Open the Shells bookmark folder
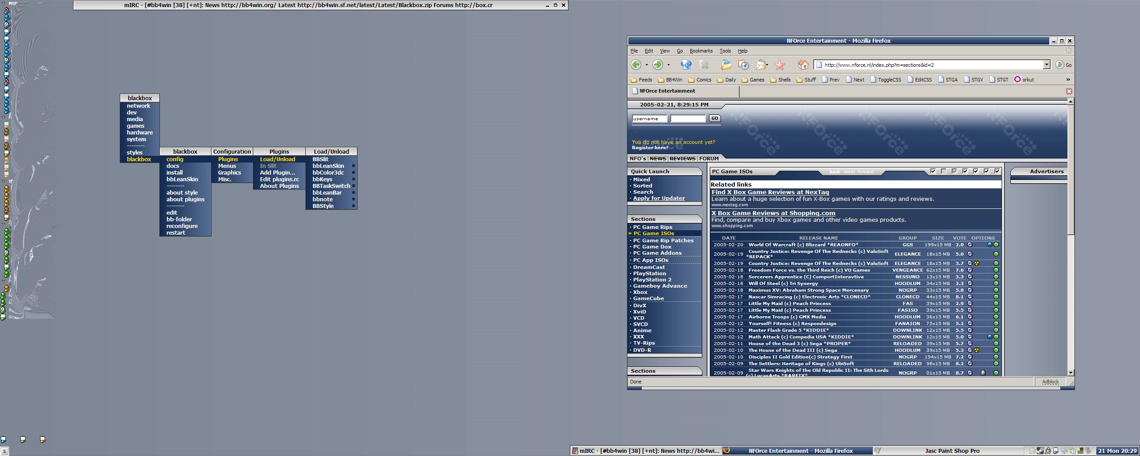 point(781,80)
